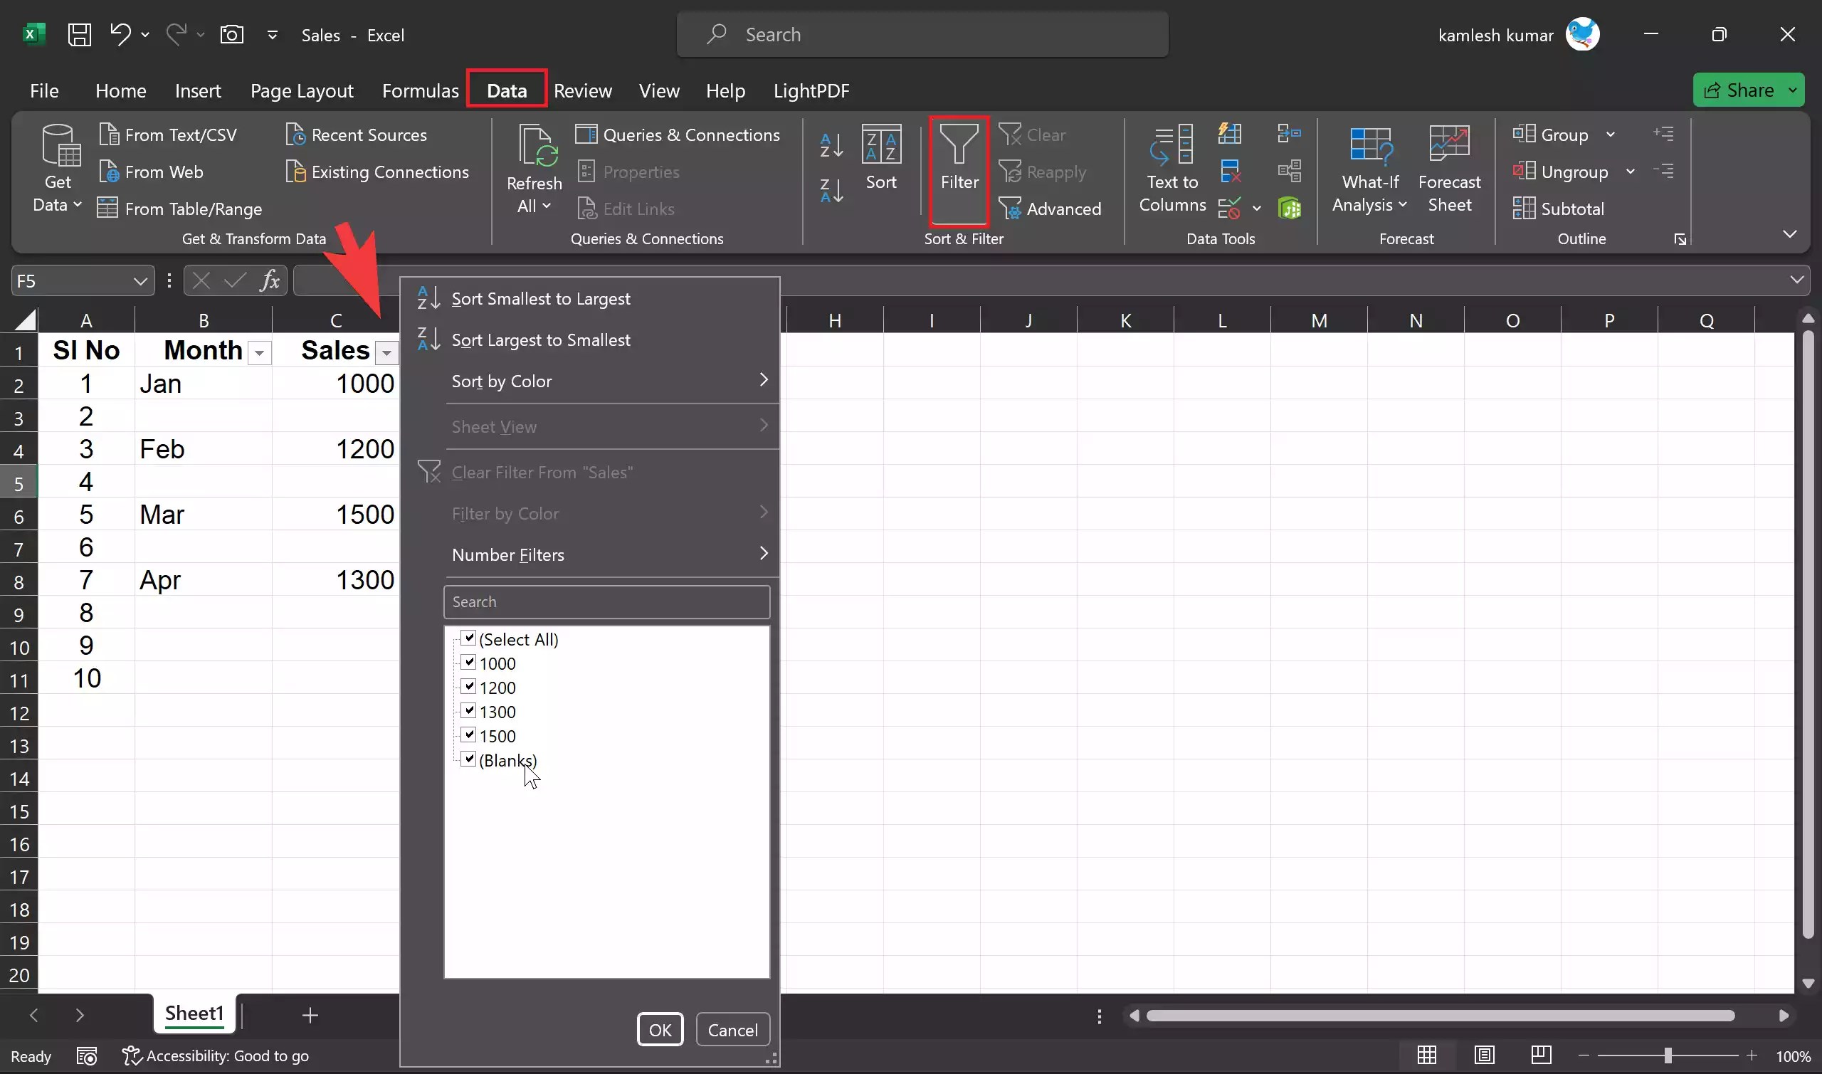
Task: Confirm filter selection with OK button
Action: (659, 1029)
